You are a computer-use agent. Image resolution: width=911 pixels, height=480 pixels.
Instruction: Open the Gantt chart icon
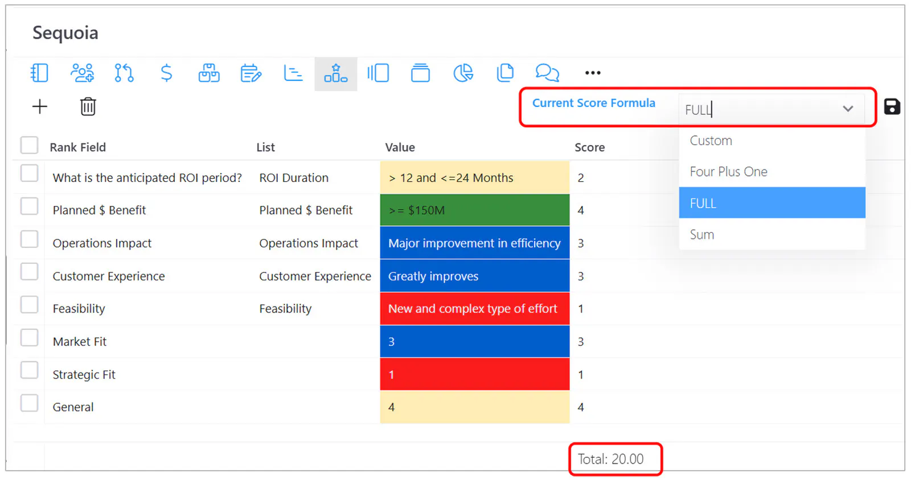(x=293, y=73)
